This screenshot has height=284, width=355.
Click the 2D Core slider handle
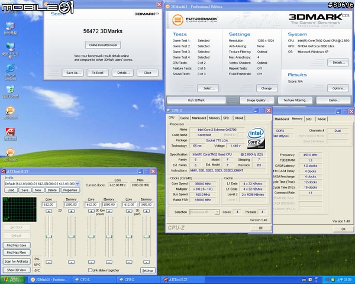click(49, 237)
